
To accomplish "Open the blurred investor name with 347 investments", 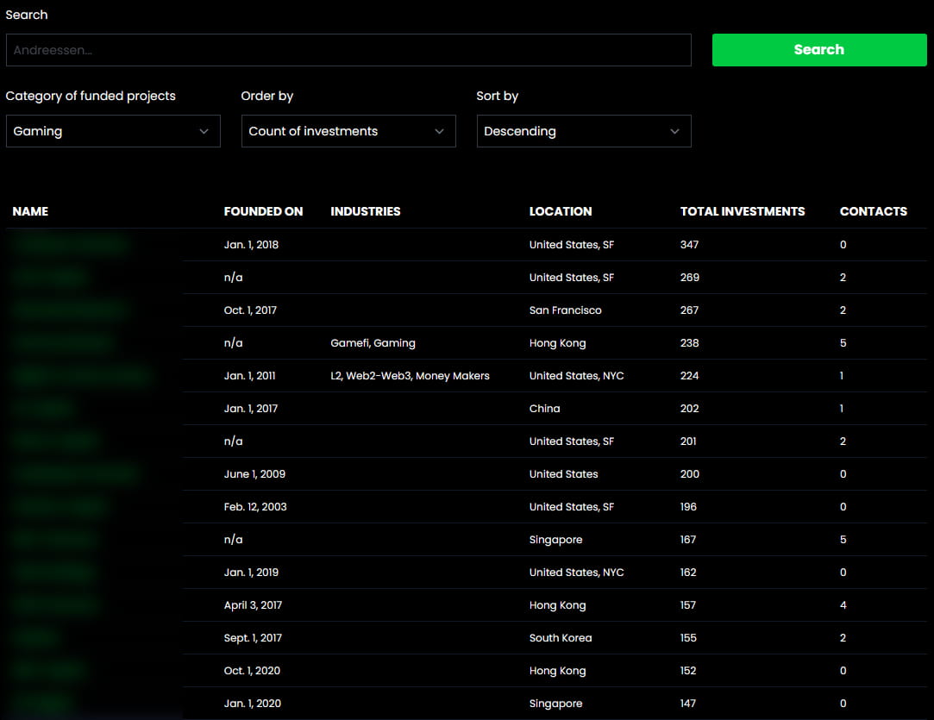I will click(x=71, y=245).
